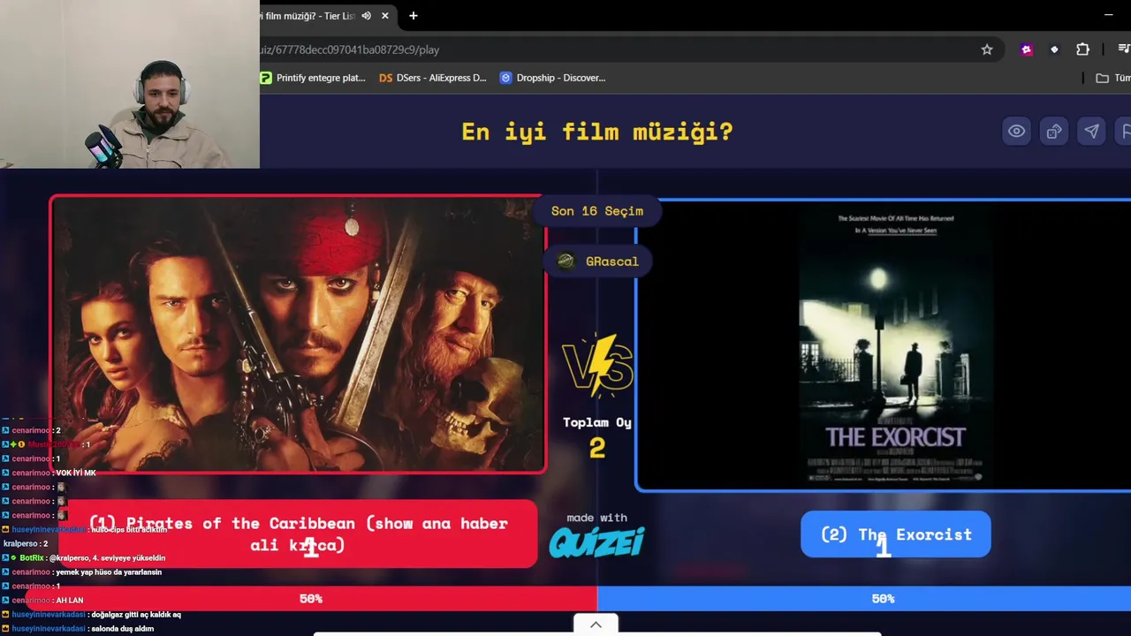1131x636 pixels.
Task: Open the GRascal creator profile badge
Action: (598, 261)
